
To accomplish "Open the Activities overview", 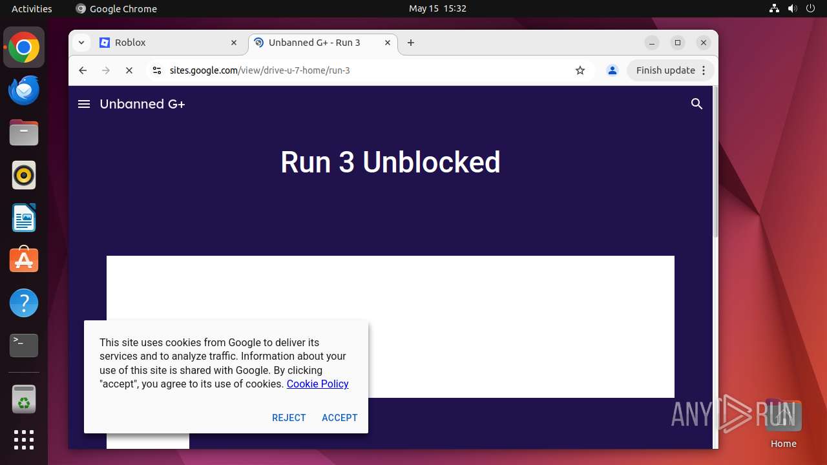I will point(32,8).
